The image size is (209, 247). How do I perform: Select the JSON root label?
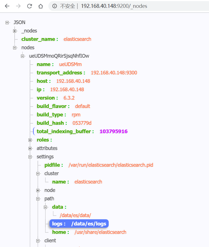(x=19, y=22)
